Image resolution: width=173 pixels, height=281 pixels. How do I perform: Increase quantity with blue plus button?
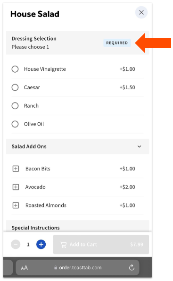point(41,244)
